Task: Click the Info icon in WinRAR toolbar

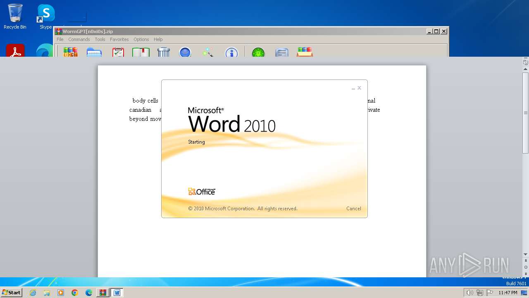Action: [x=231, y=52]
